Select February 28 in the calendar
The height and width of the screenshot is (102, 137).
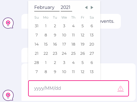[x=36, y=63]
